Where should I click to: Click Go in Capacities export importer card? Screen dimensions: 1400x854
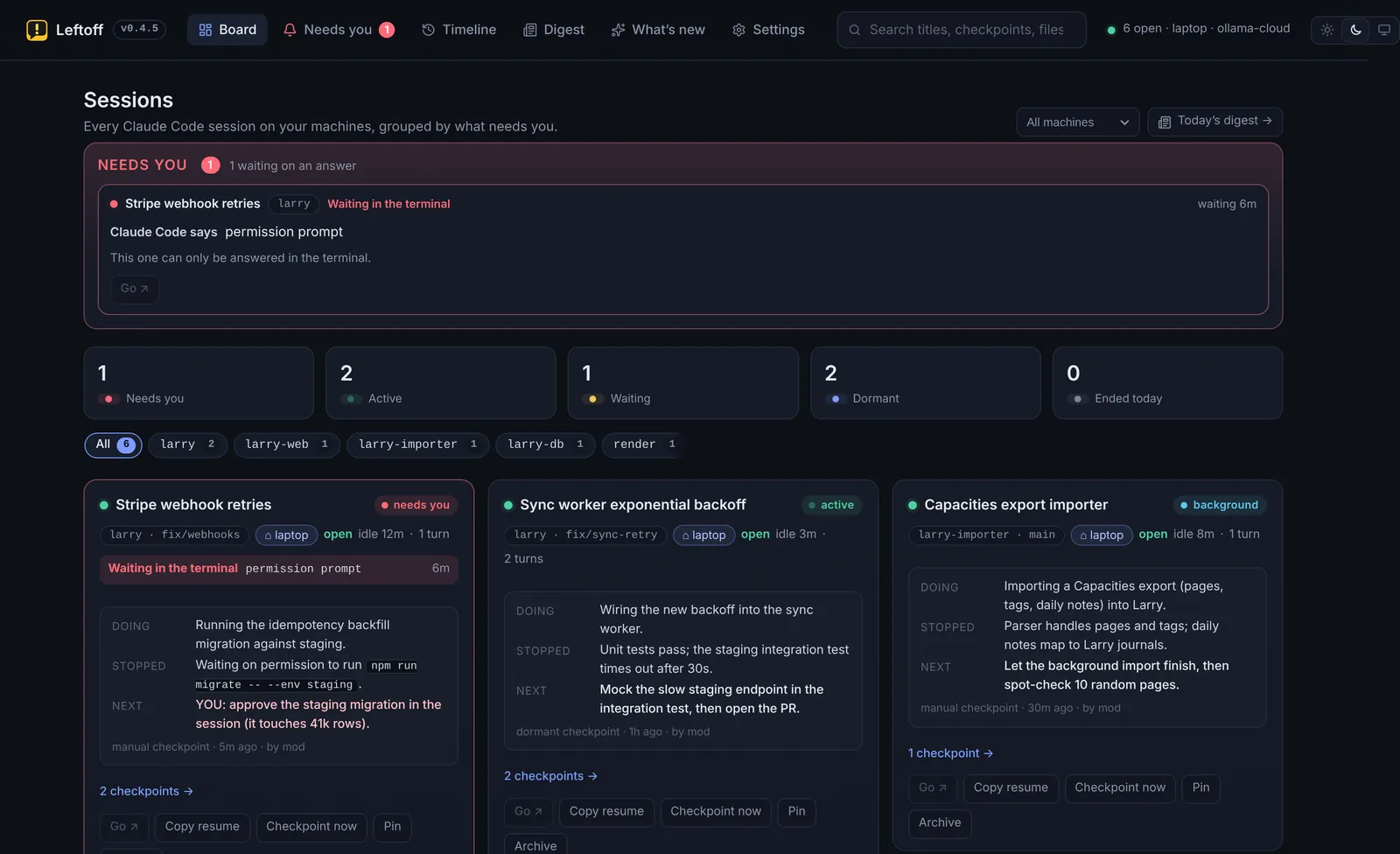(933, 788)
